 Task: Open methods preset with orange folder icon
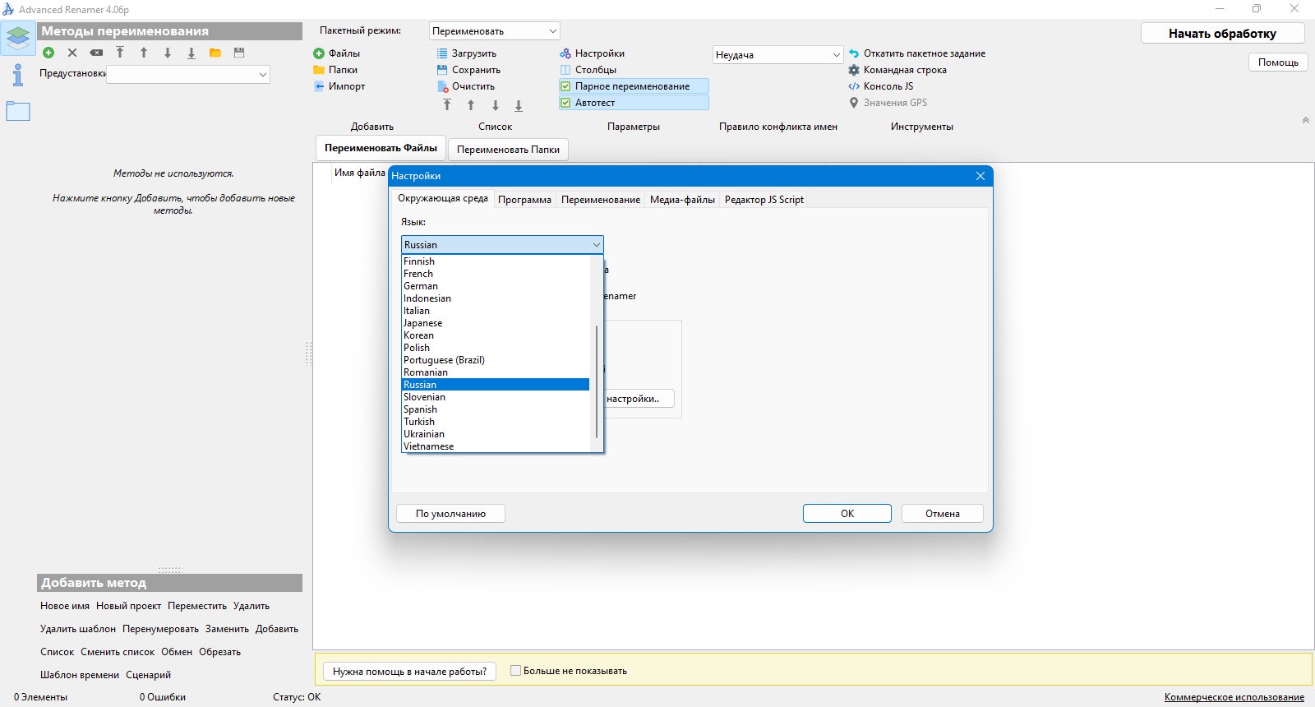pyautogui.click(x=215, y=53)
